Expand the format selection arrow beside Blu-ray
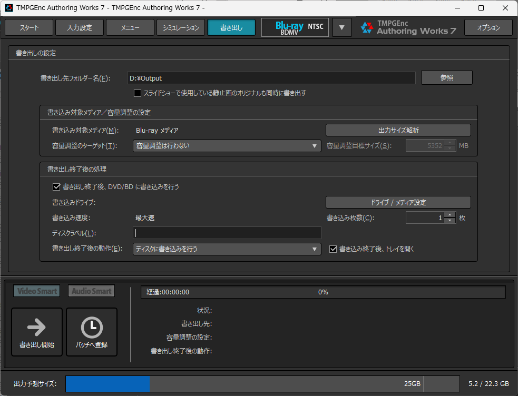The height and width of the screenshot is (396, 518). (x=342, y=28)
